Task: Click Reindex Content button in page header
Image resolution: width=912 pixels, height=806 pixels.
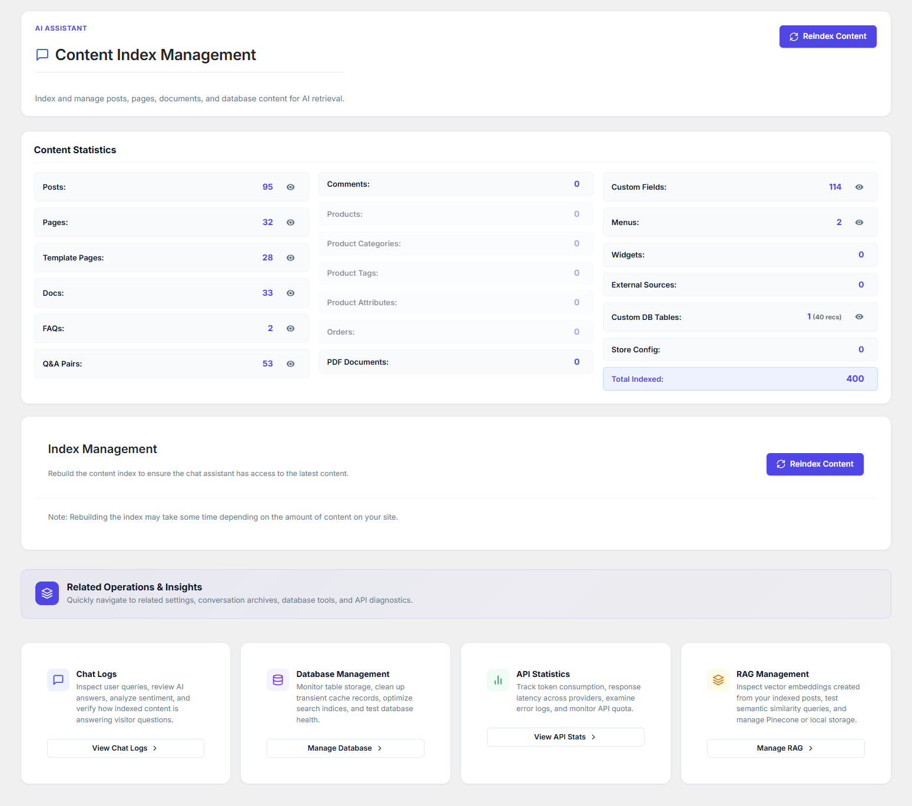Action: tap(828, 37)
